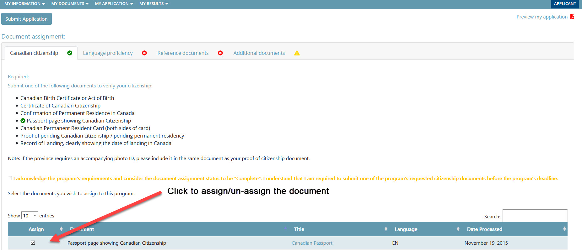Open the Show entries count dropdown
Image resolution: width=582 pixels, height=250 pixels.
(x=30, y=216)
